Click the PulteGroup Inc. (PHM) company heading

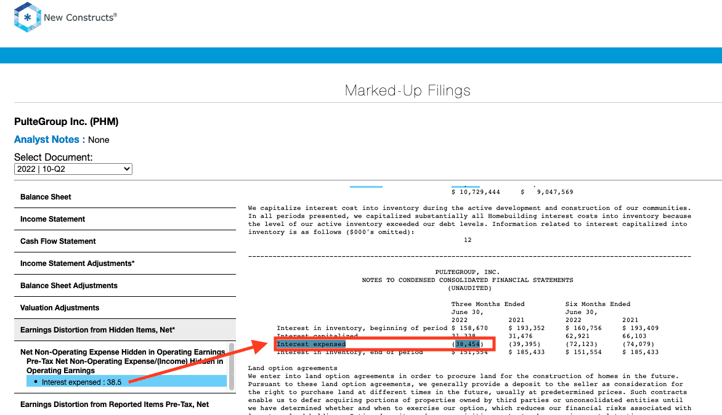pos(67,121)
